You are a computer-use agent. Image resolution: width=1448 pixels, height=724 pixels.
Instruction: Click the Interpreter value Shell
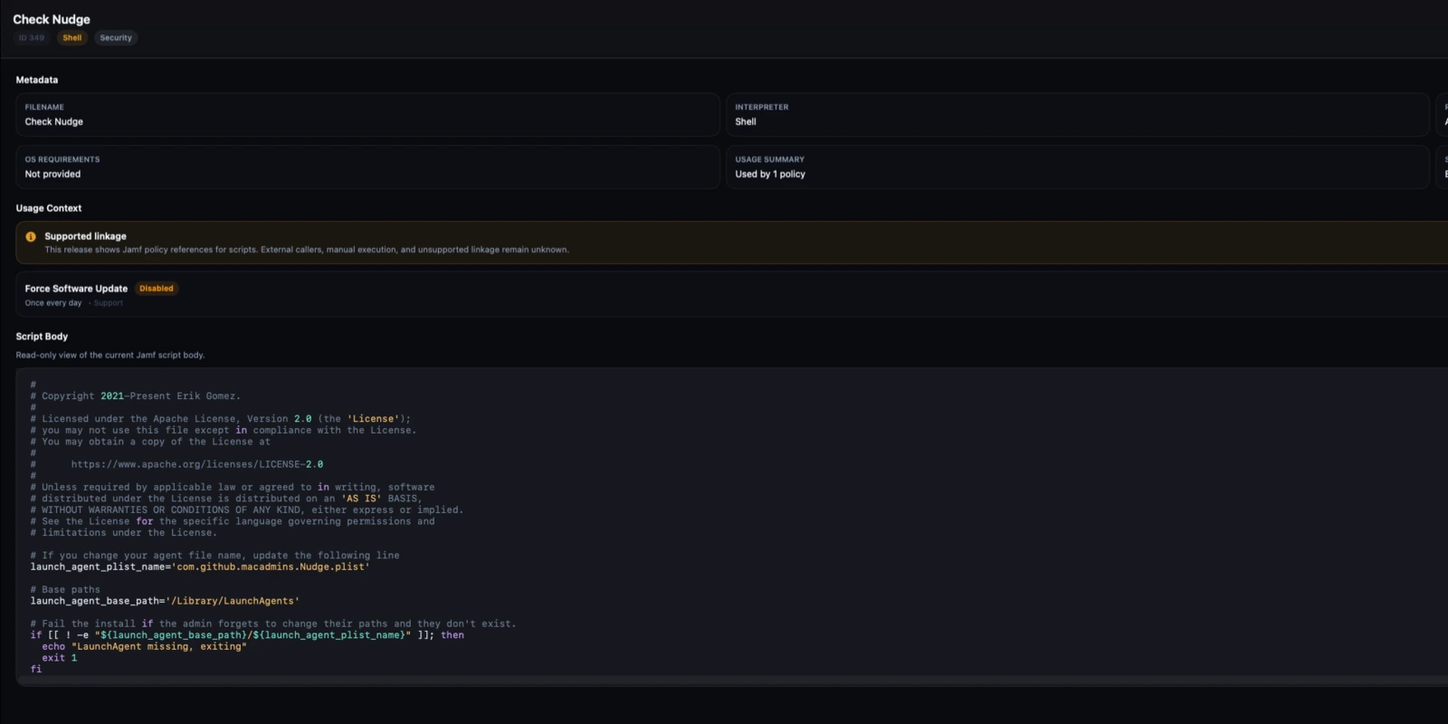pyautogui.click(x=746, y=121)
